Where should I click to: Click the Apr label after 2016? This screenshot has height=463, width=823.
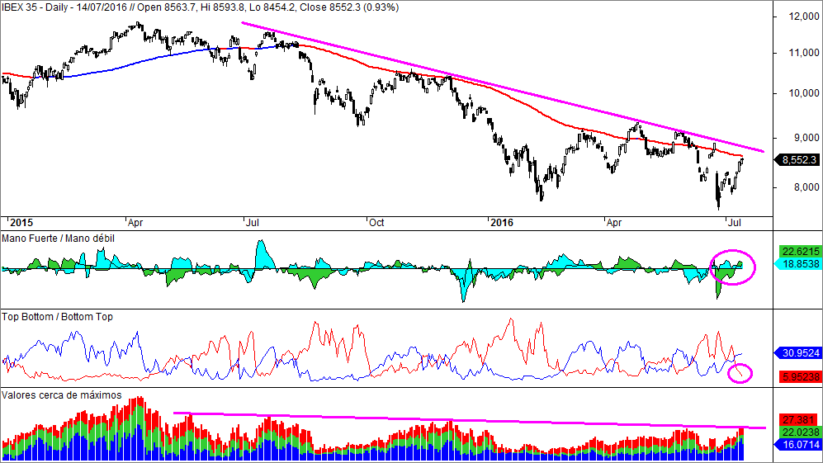coord(614,223)
